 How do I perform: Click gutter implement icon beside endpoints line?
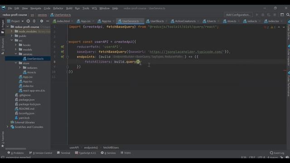(x=63, y=57)
